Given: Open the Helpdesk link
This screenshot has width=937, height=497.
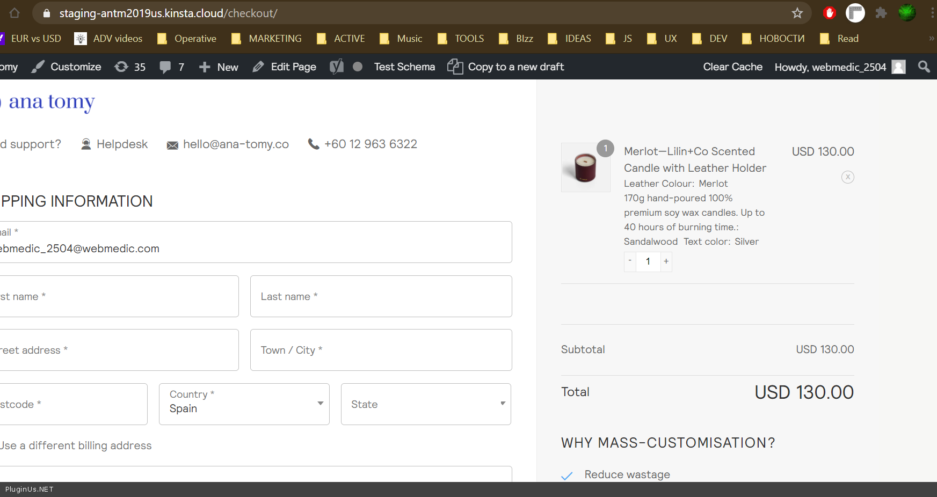Looking at the screenshot, I should click(114, 144).
